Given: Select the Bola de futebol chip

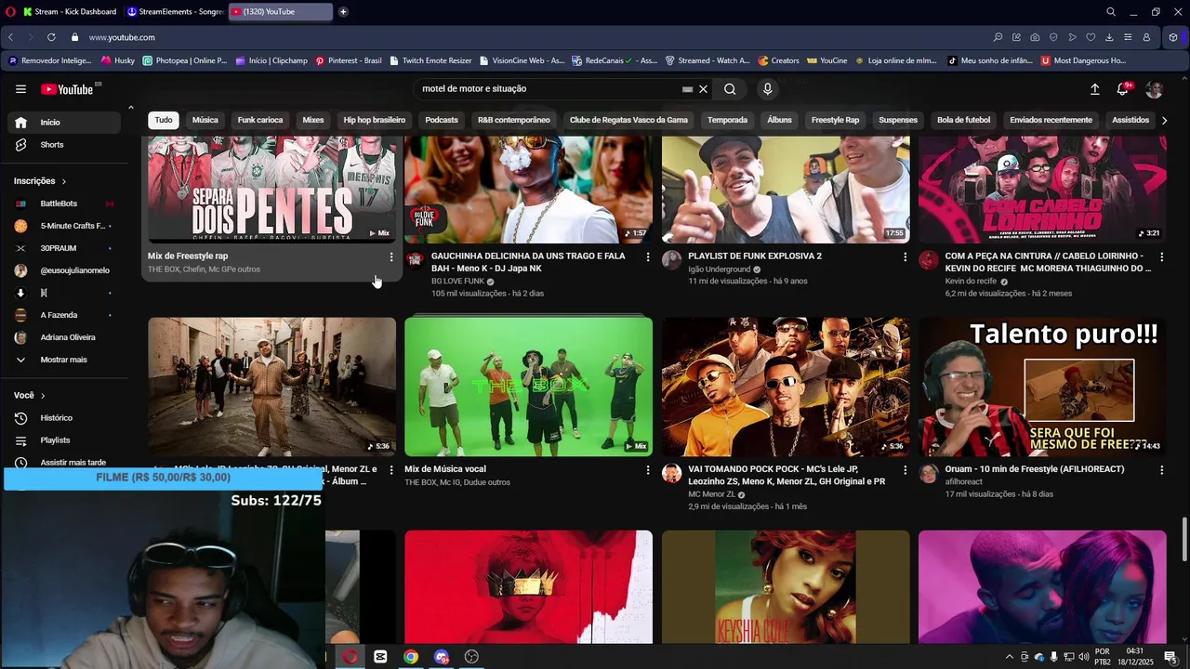Looking at the screenshot, I should pos(964,120).
